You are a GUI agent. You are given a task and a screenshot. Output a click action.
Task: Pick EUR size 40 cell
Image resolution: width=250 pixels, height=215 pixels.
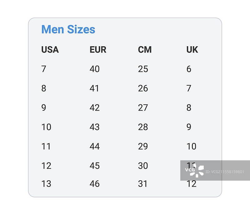tap(95, 69)
